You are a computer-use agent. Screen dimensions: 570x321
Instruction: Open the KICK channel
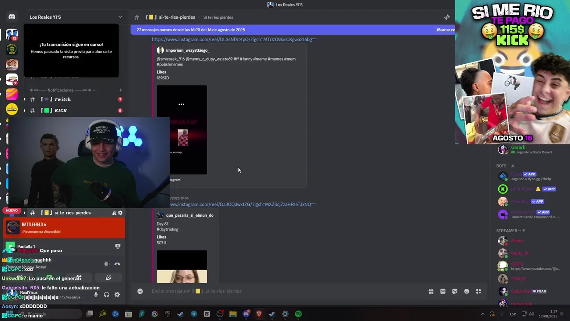point(75,111)
